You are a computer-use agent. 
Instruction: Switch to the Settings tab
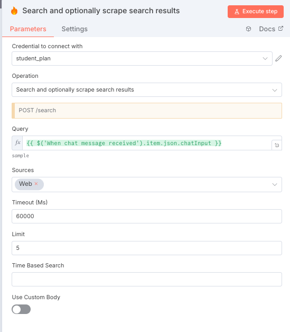(74, 29)
